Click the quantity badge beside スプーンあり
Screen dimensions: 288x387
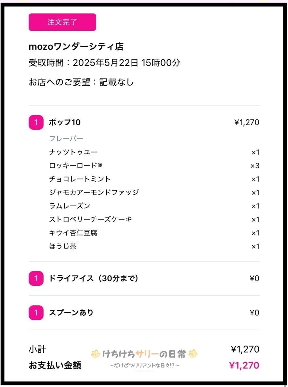(36, 313)
